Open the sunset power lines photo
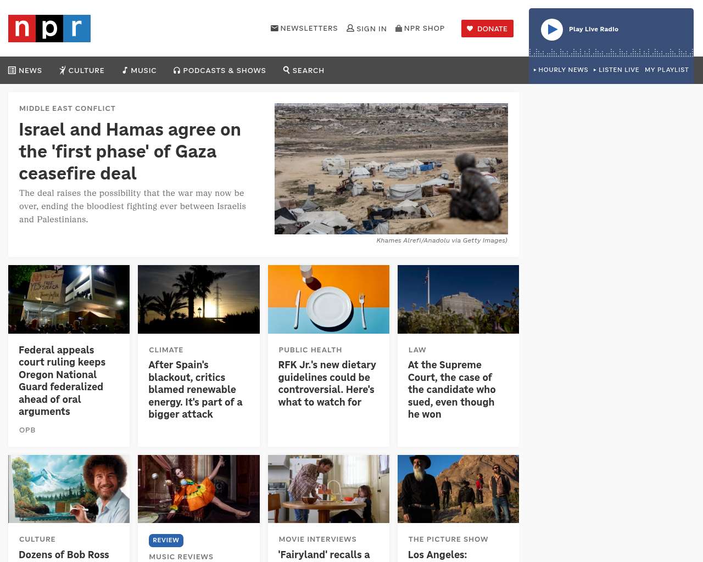The image size is (703, 562). tap(199, 299)
